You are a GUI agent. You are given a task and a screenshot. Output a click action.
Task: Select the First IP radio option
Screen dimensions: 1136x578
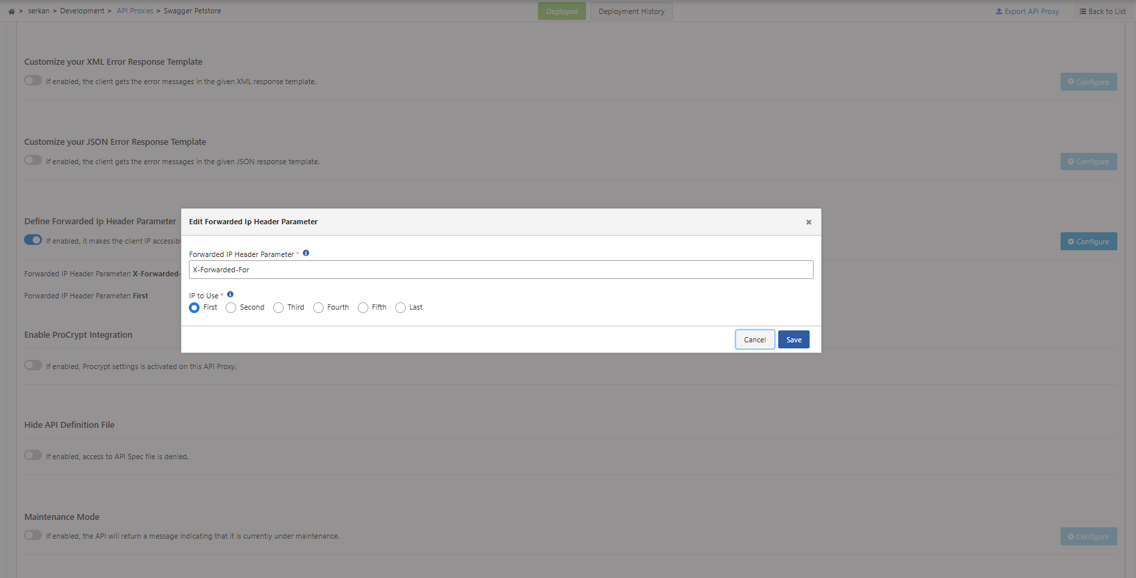[194, 308]
